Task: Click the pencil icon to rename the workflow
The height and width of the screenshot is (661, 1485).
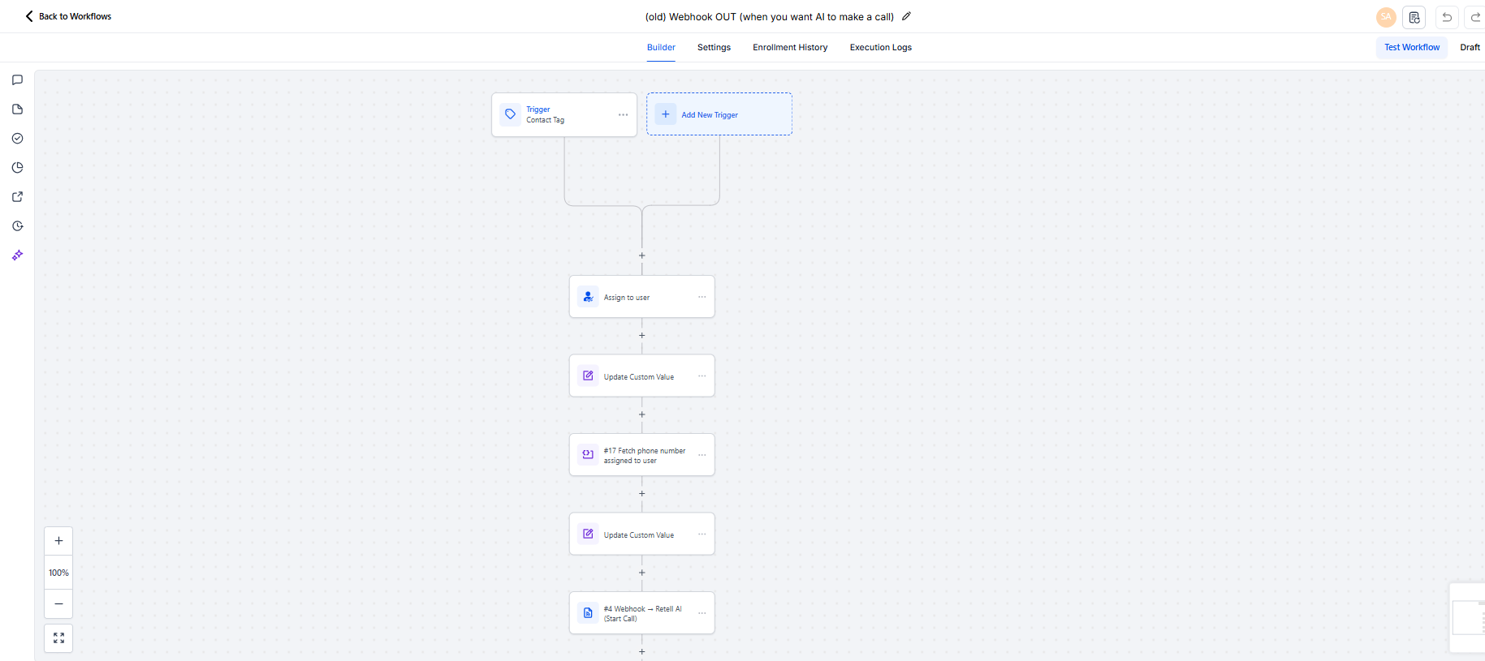Action: [906, 16]
